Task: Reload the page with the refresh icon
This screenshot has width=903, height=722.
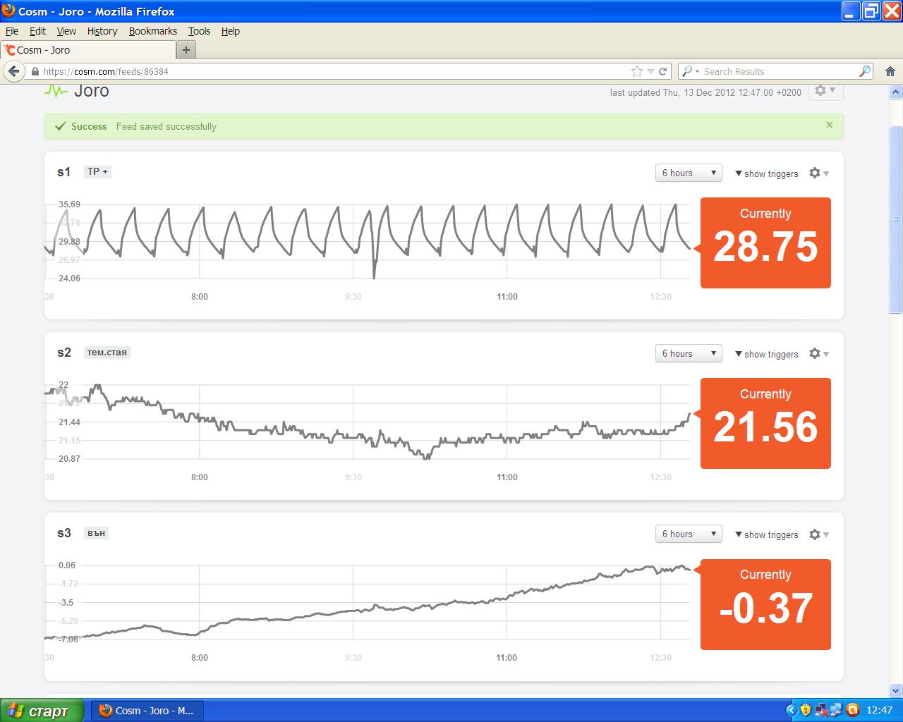Action: pos(663,71)
